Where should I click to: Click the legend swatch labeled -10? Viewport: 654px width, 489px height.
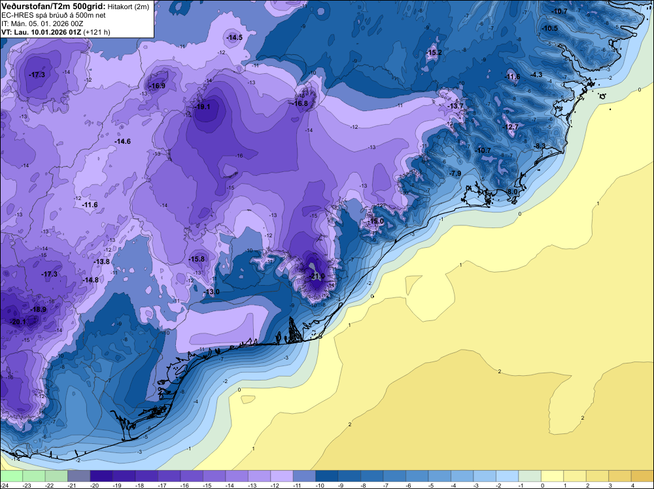click(x=326, y=476)
